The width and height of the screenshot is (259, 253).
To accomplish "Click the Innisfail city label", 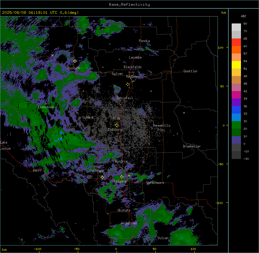I will [125, 98].
